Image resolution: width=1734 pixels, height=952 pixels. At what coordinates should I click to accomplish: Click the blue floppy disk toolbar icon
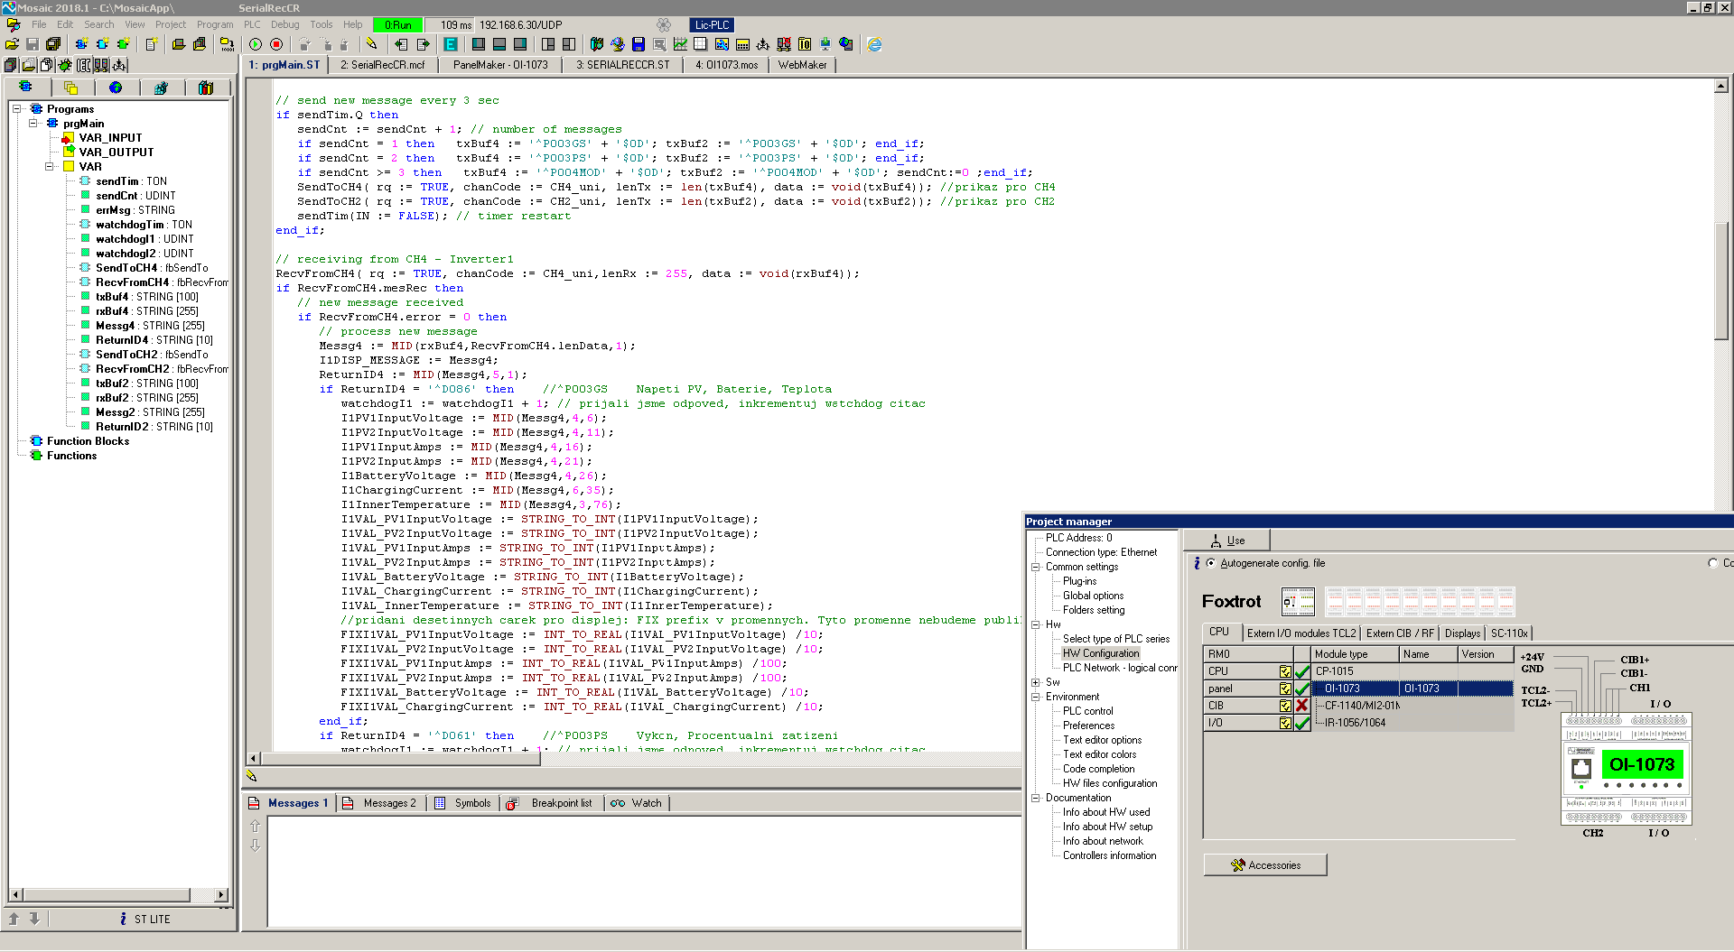[x=639, y=44]
